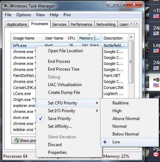
Task: Click the vertical scrollbar thumb in process list
Action: point(131,62)
